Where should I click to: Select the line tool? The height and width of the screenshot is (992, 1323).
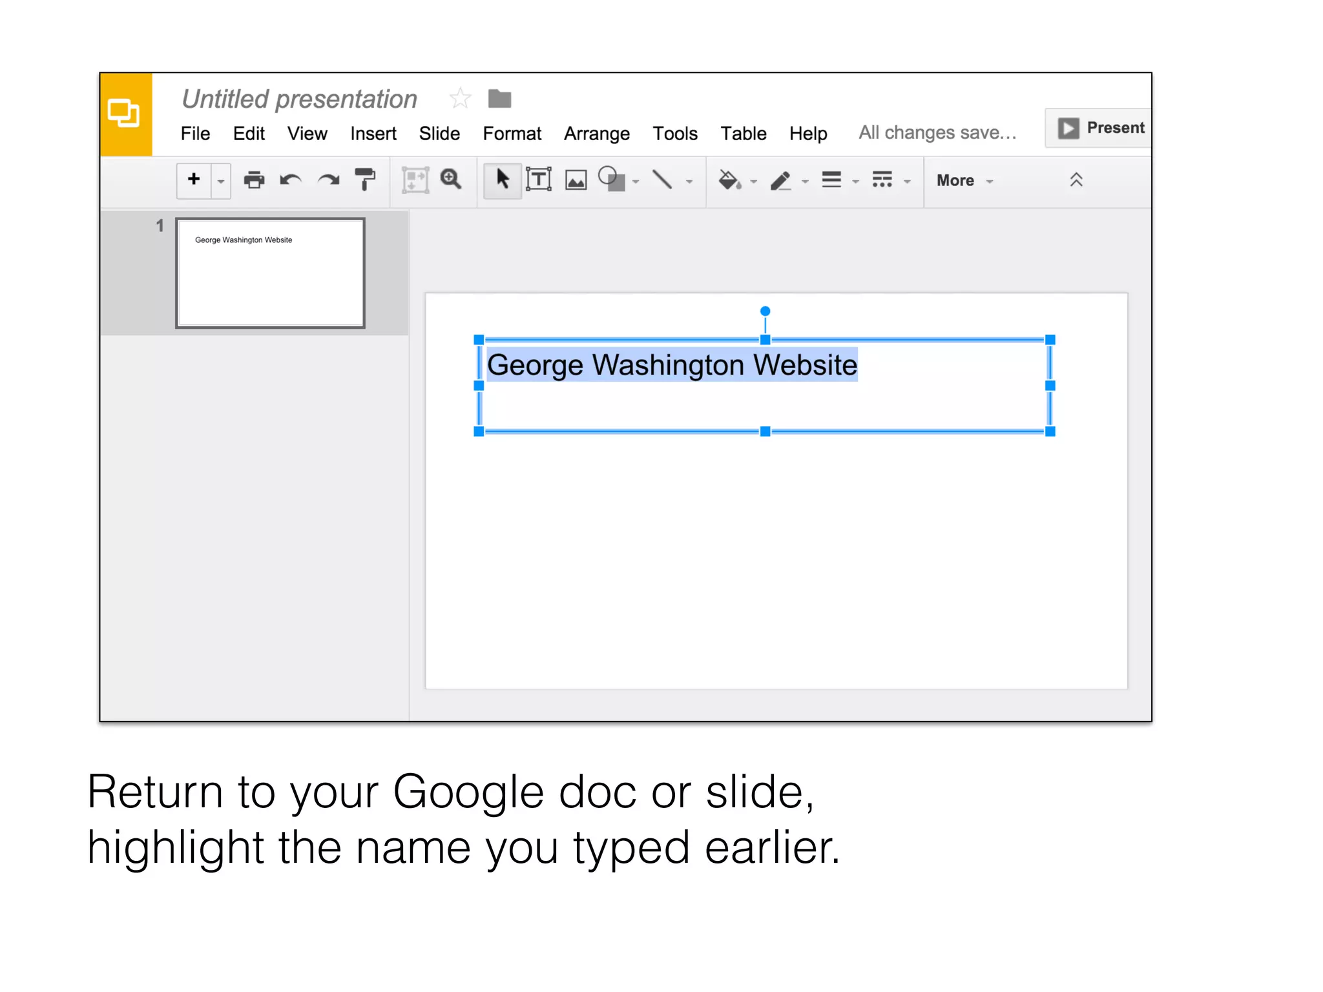coord(663,180)
